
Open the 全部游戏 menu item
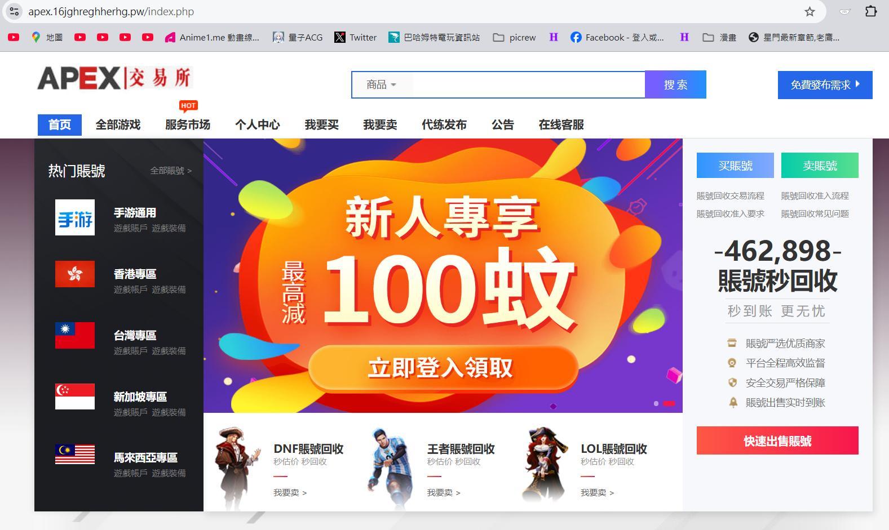click(x=118, y=125)
